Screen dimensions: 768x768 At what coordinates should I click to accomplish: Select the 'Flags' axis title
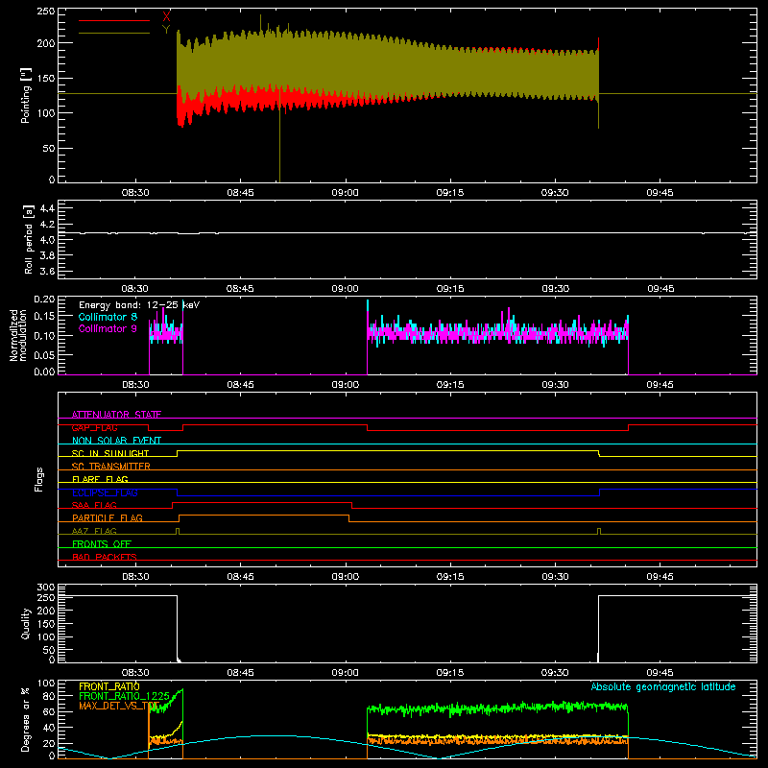pyautogui.click(x=39, y=479)
